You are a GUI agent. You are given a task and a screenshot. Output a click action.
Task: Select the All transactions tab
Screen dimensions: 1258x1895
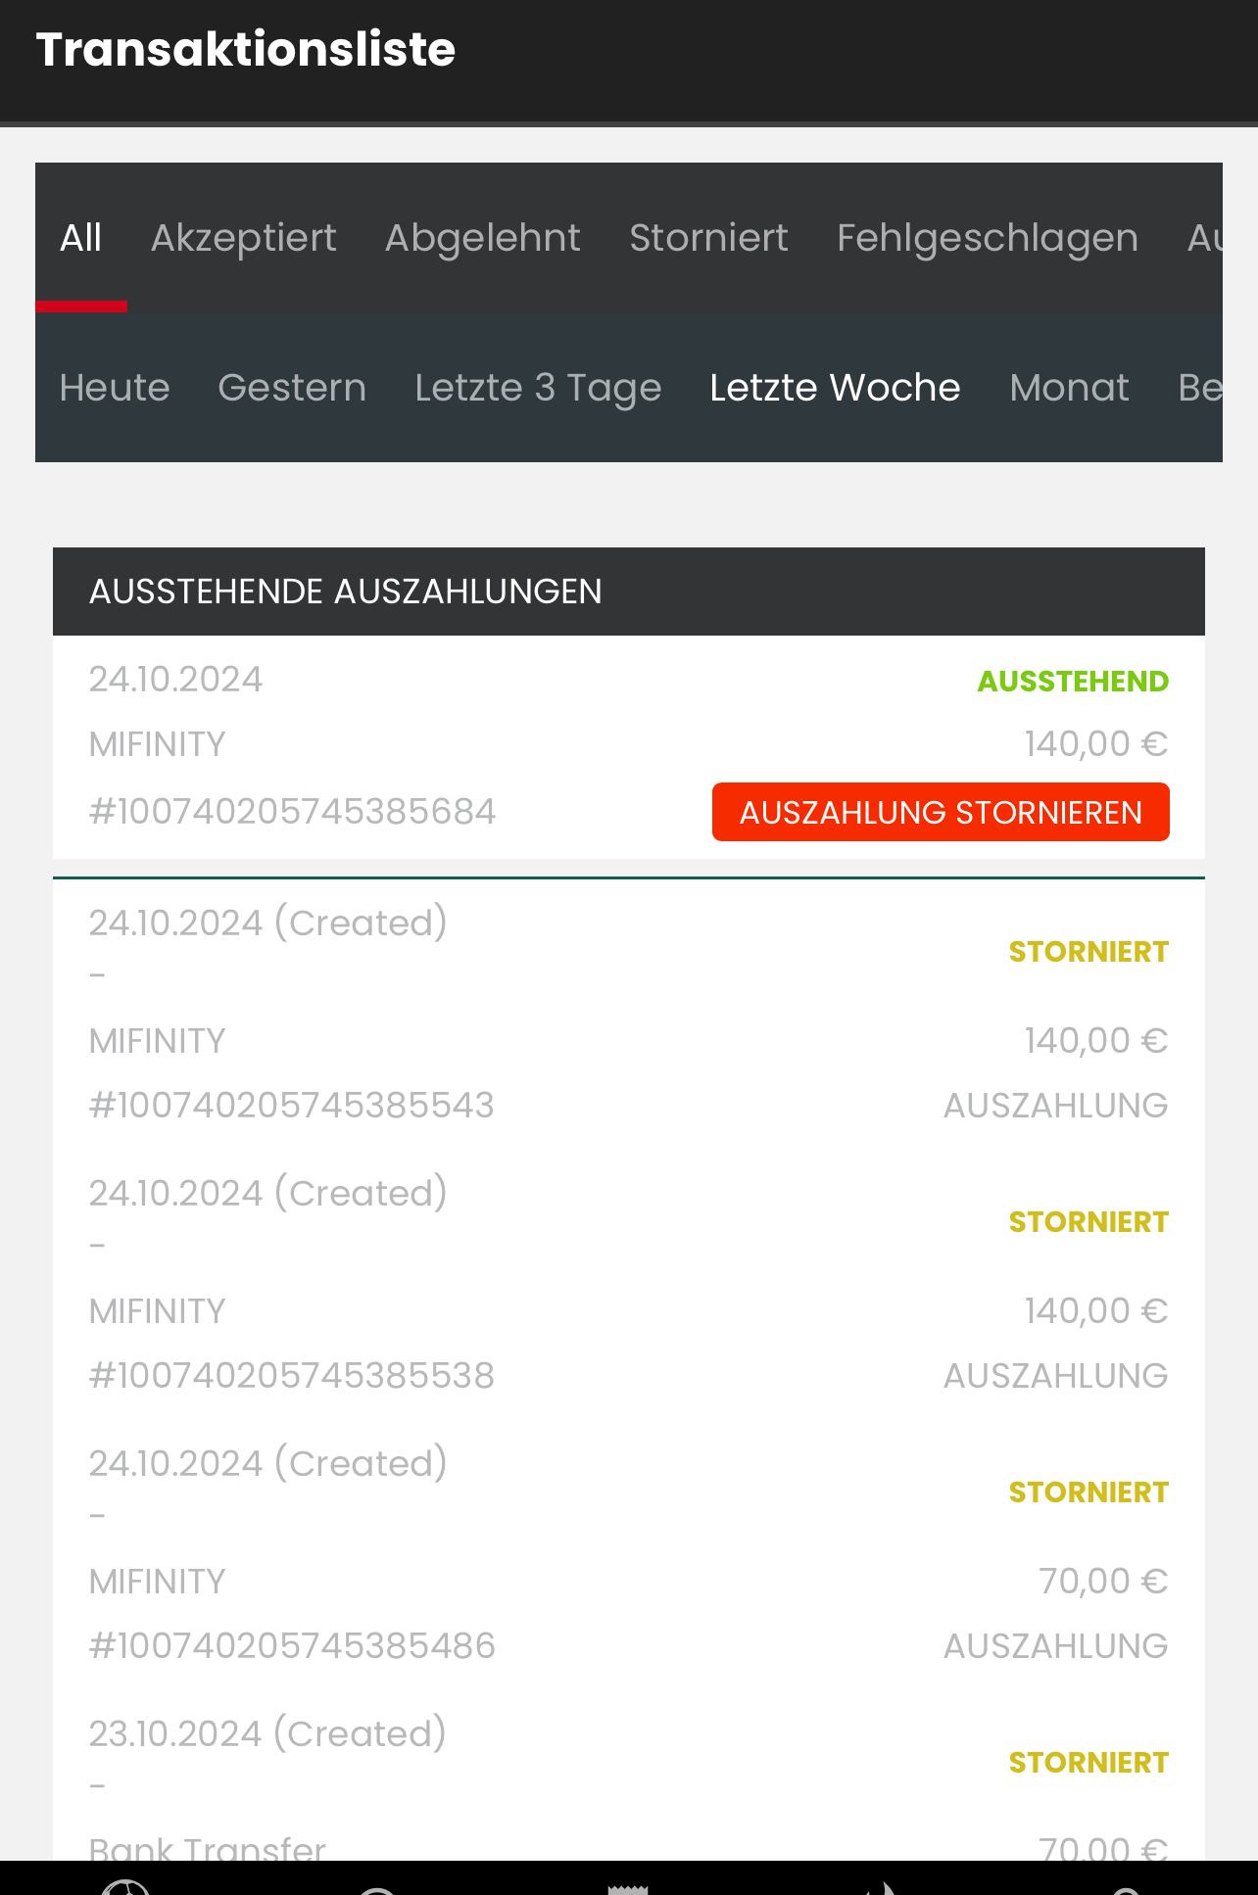click(x=80, y=238)
